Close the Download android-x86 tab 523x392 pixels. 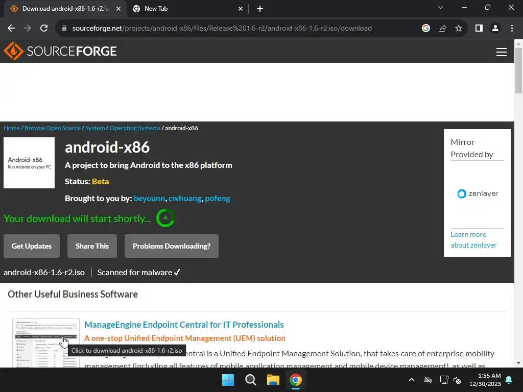[x=118, y=9]
